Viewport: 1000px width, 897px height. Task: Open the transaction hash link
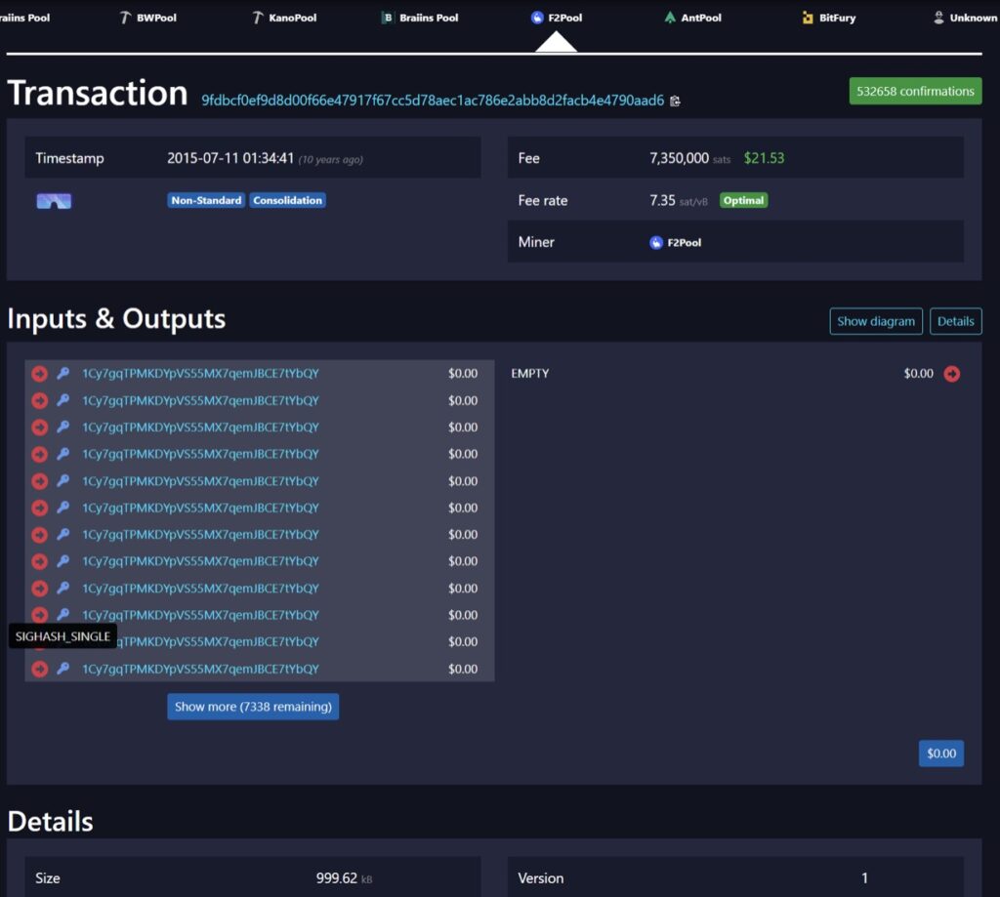tap(433, 101)
